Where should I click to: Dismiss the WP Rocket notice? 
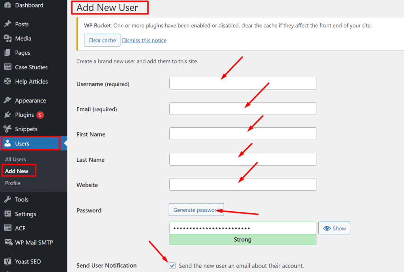pyautogui.click(x=144, y=40)
